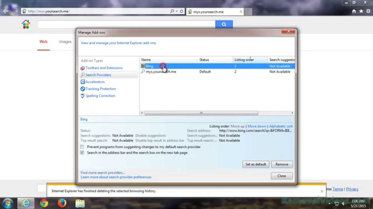Click the blue search button on yoursearch page
The image size is (373, 209).
(224, 24)
